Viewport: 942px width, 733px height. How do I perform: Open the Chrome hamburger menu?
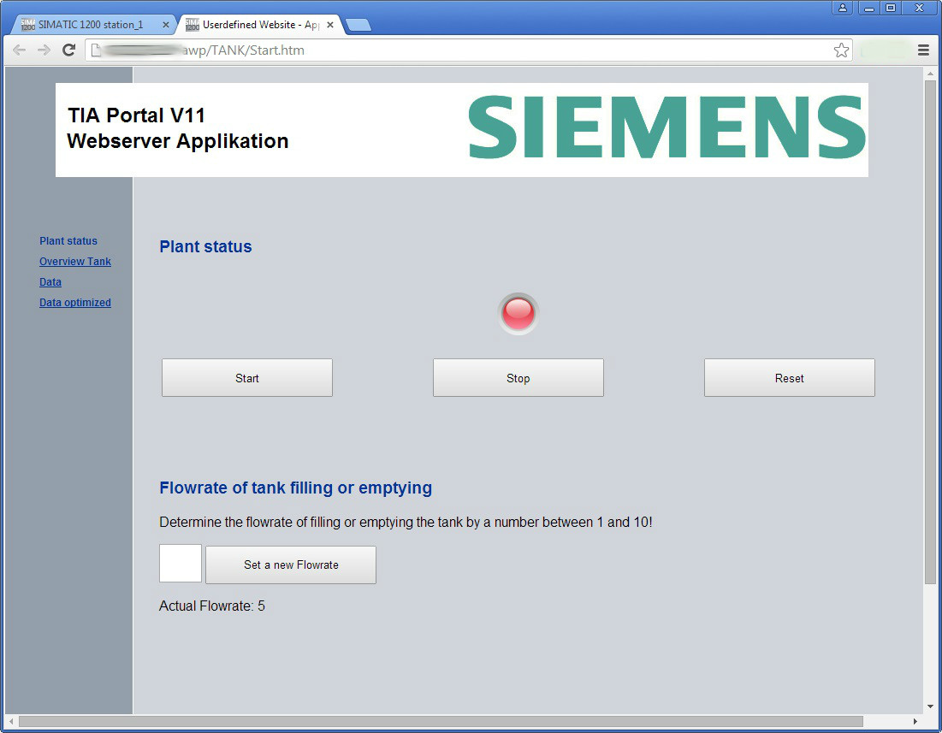click(923, 50)
